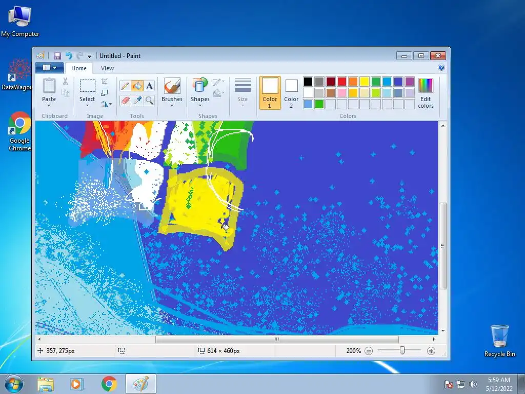The image size is (525, 394).
Task: Click the Save icon in title bar
Action: point(57,55)
